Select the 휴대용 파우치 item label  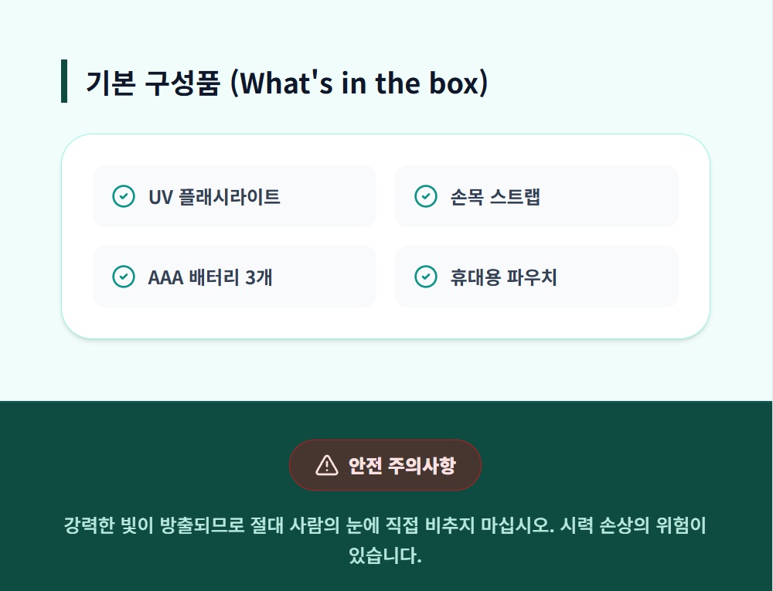point(503,277)
